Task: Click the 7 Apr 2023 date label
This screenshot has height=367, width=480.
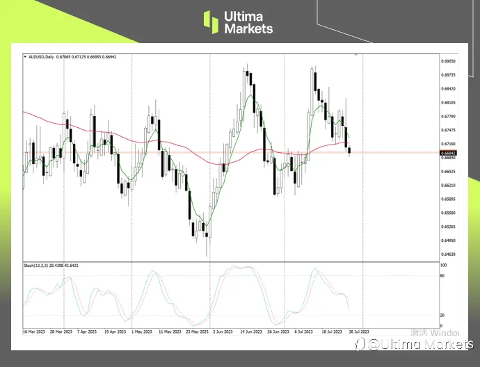Action: (x=87, y=332)
